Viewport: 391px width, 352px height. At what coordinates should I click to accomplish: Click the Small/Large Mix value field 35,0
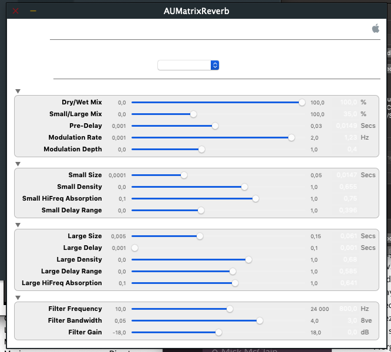pos(346,114)
